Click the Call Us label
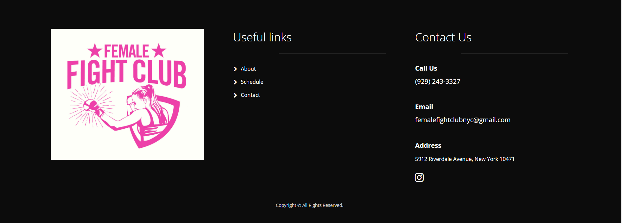 426,68
